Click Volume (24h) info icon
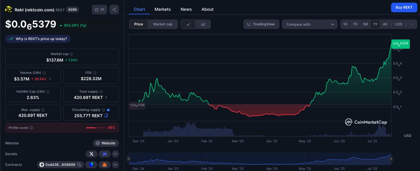Viewport: 420px width, 171px height. 44,73
